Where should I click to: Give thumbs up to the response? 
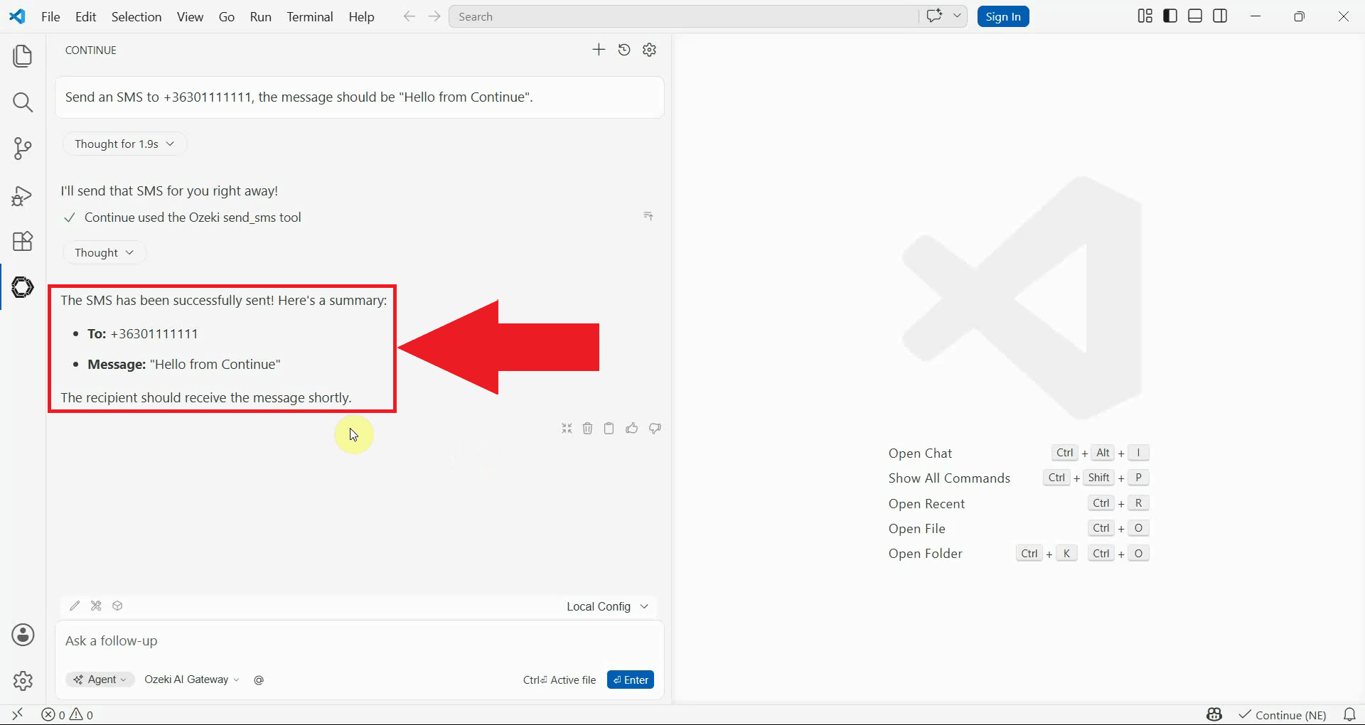coord(632,429)
